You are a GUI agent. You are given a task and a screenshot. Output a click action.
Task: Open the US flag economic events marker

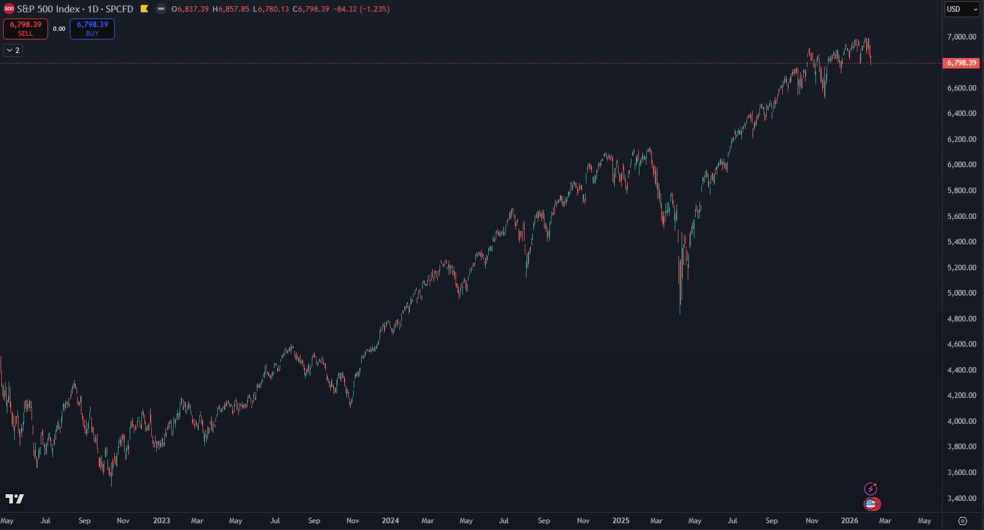pos(871,504)
